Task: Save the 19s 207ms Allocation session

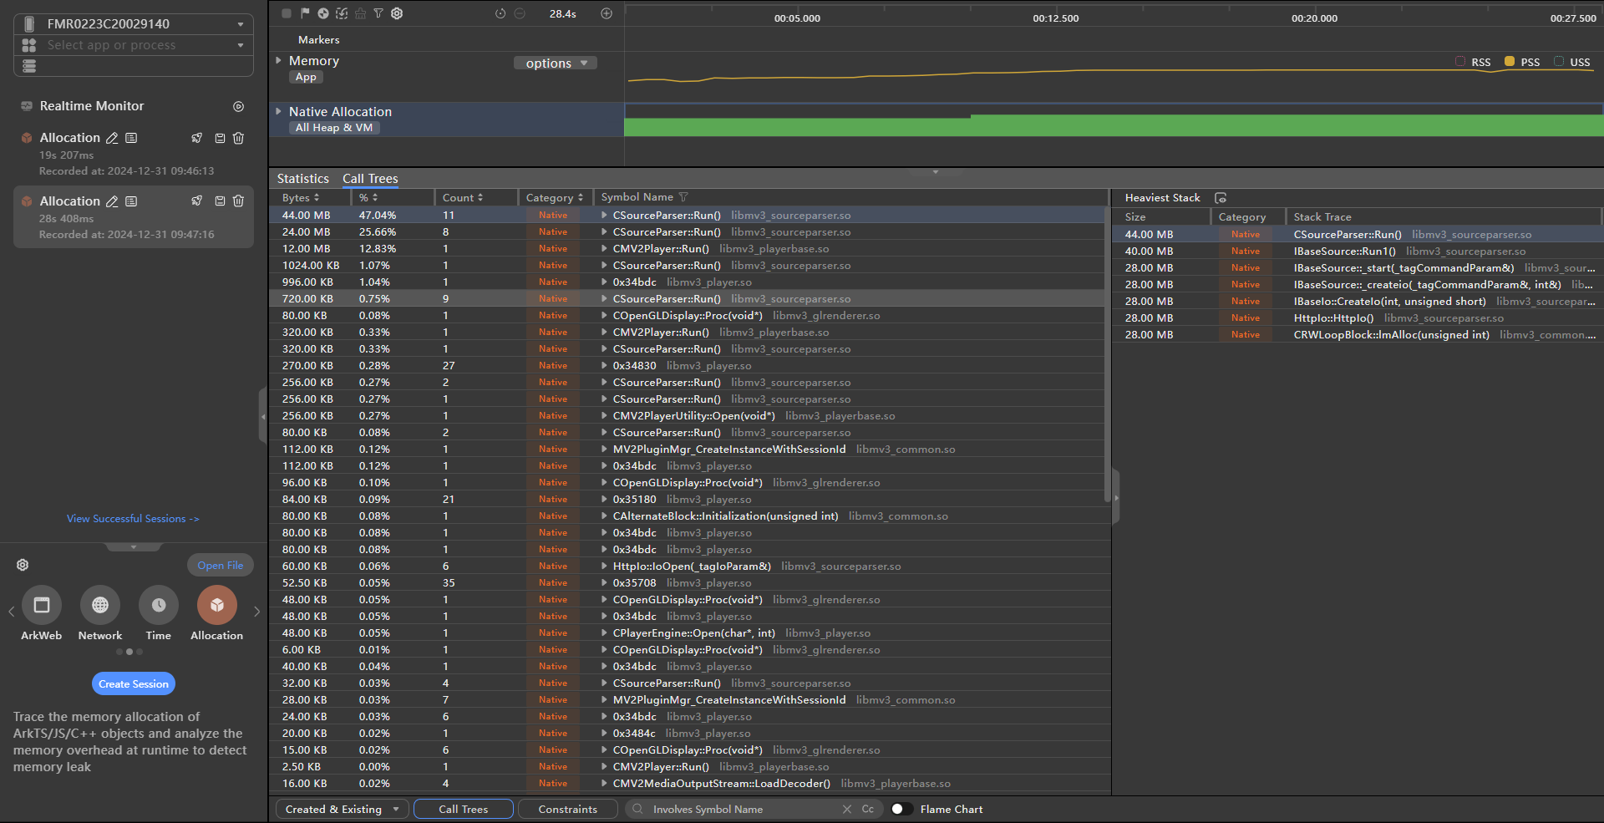Action: pyautogui.click(x=220, y=138)
